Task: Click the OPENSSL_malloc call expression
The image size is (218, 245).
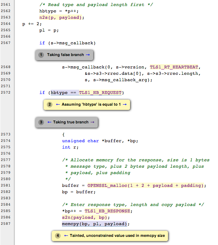Action: coord(144,185)
